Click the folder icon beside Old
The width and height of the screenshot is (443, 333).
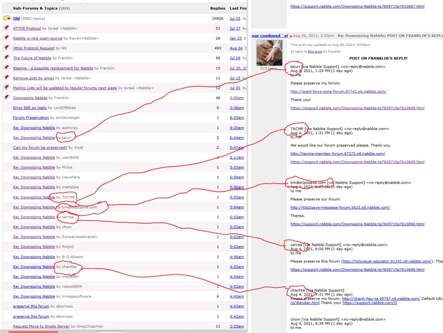7,18
